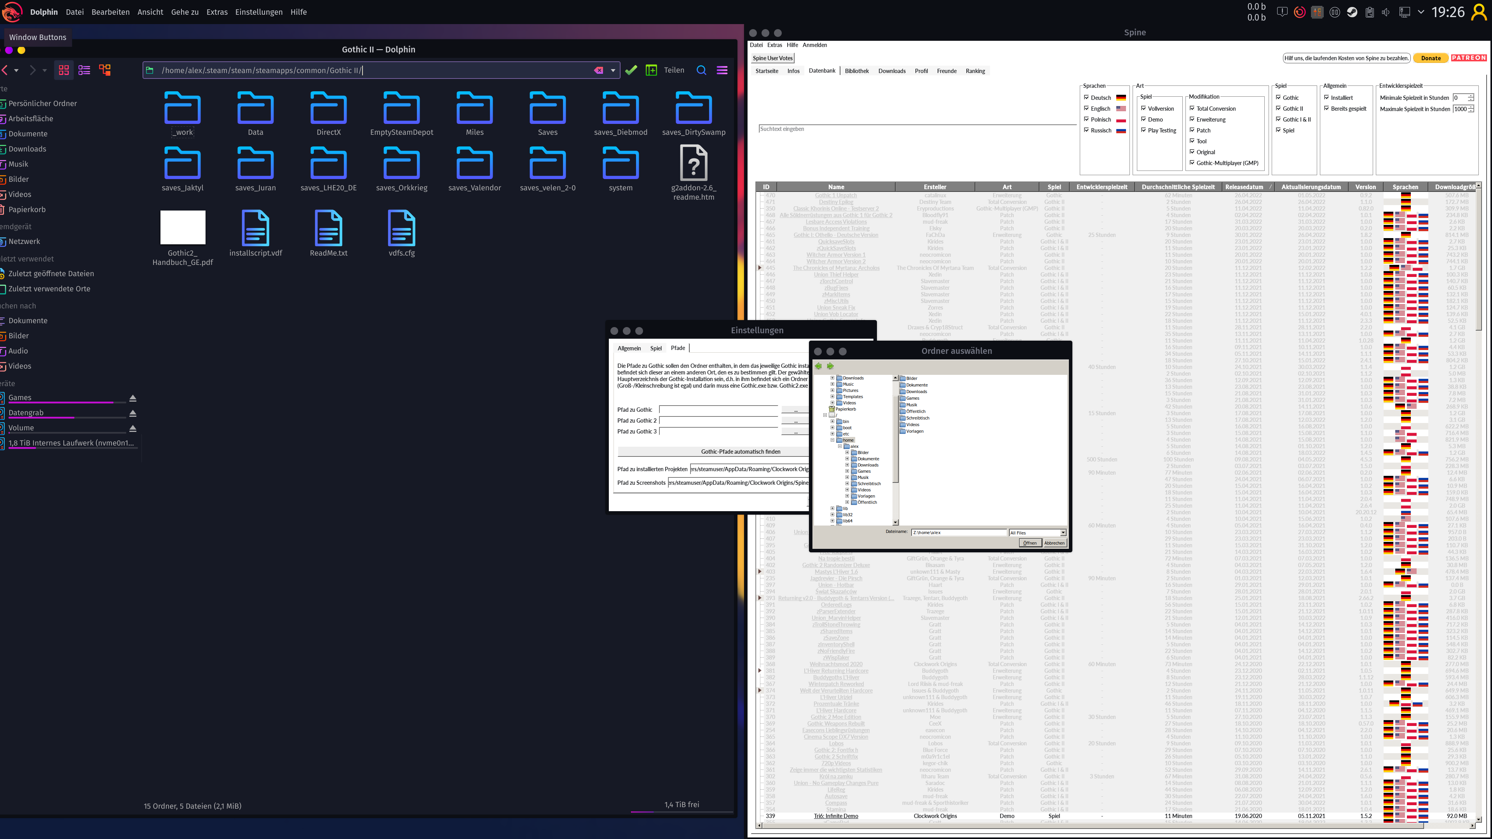This screenshot has width=1492, height=839.
Task: Switch Dolphin to tree view mode
Action: (105, 70)
